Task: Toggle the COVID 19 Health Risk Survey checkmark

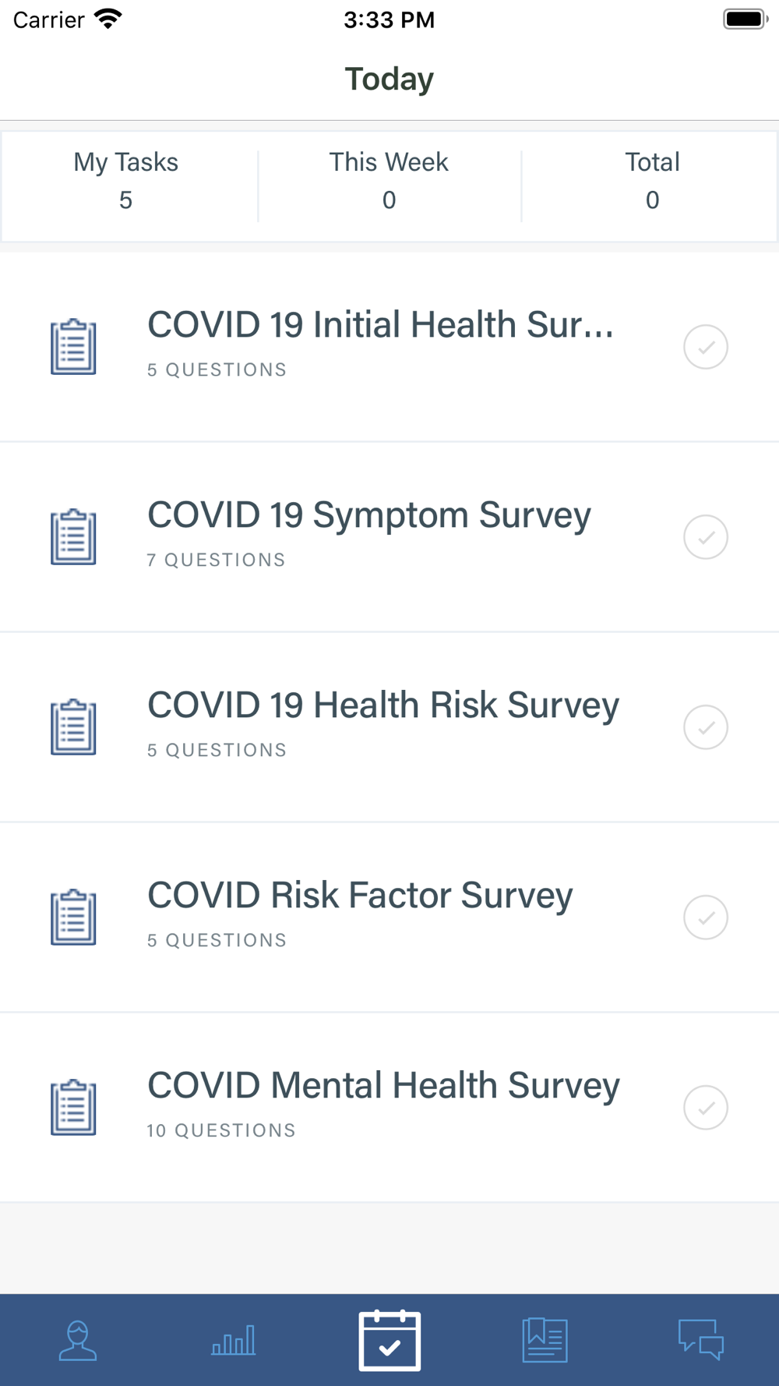Action: 706,727
